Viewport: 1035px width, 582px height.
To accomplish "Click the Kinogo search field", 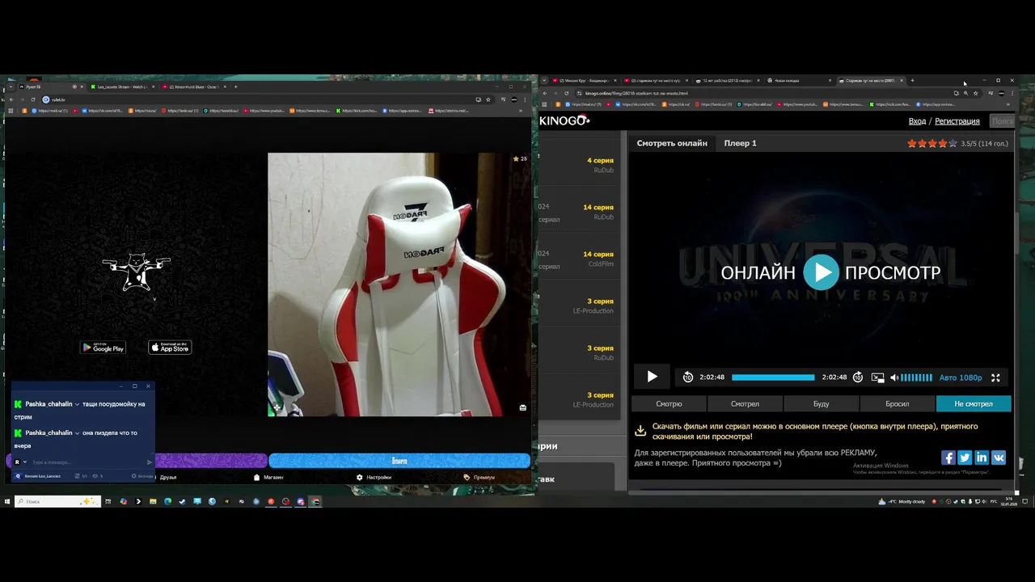I will 1002,120.
